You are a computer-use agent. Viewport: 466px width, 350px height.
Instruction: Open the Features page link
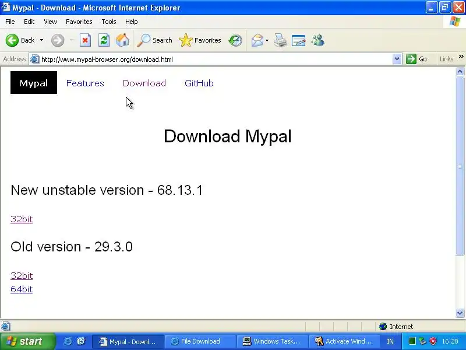tap(85, 83)
